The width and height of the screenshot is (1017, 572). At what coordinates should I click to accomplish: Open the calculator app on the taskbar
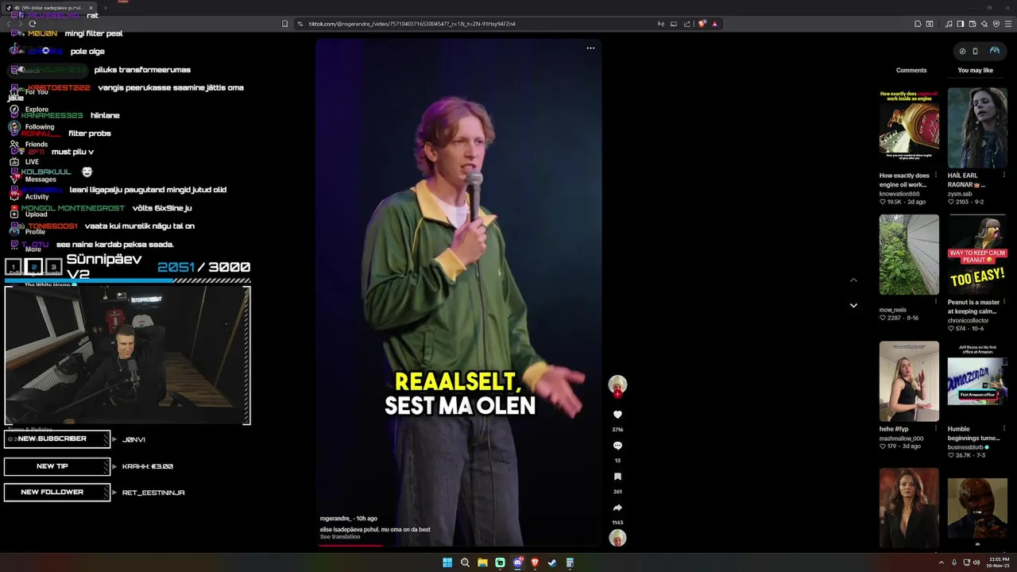pyautogui.click(x=570, y=562)
